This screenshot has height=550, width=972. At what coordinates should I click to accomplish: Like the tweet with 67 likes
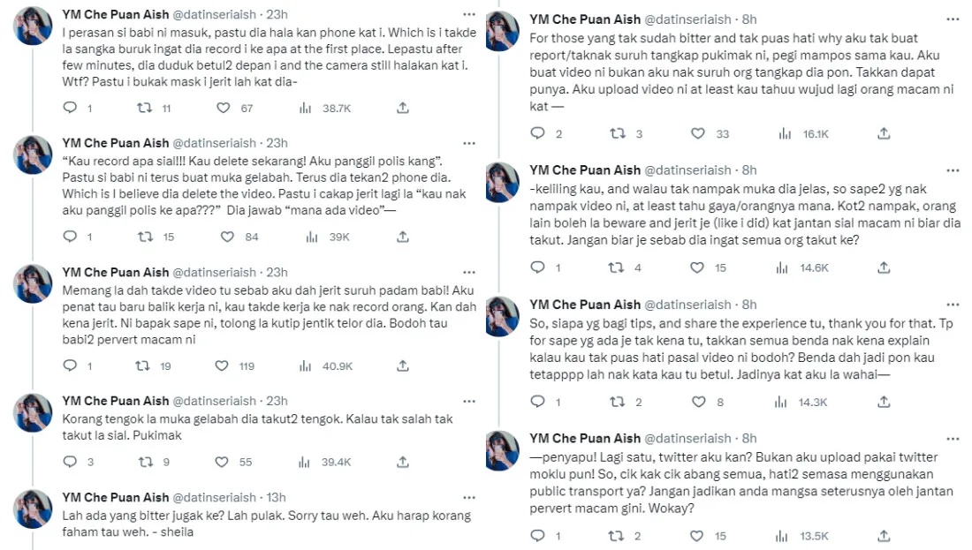(x=224, y=108)
